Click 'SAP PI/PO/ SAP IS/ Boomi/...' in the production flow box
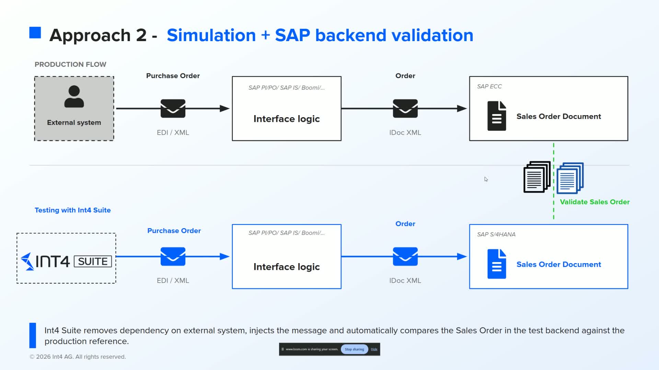 pyautogui.click(x=287, y=88)
